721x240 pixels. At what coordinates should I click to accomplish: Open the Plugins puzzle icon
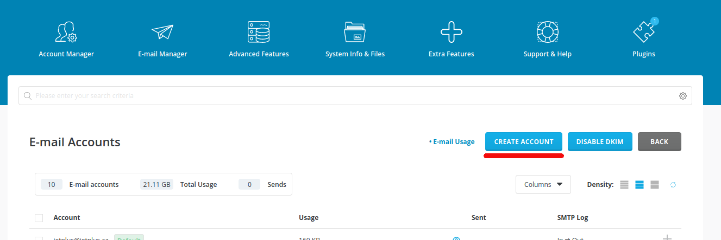click(643, 33)
